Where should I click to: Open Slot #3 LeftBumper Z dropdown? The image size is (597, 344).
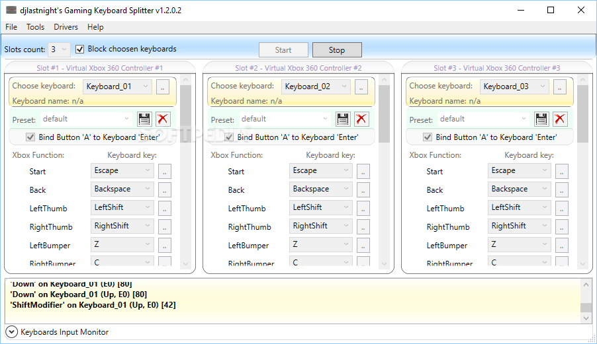click(x=520, y=244)
